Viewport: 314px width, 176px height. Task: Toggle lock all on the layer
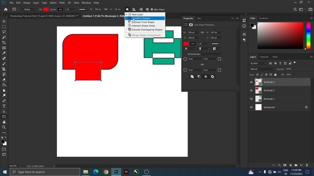pyautogui.click(x=275, y=75)
